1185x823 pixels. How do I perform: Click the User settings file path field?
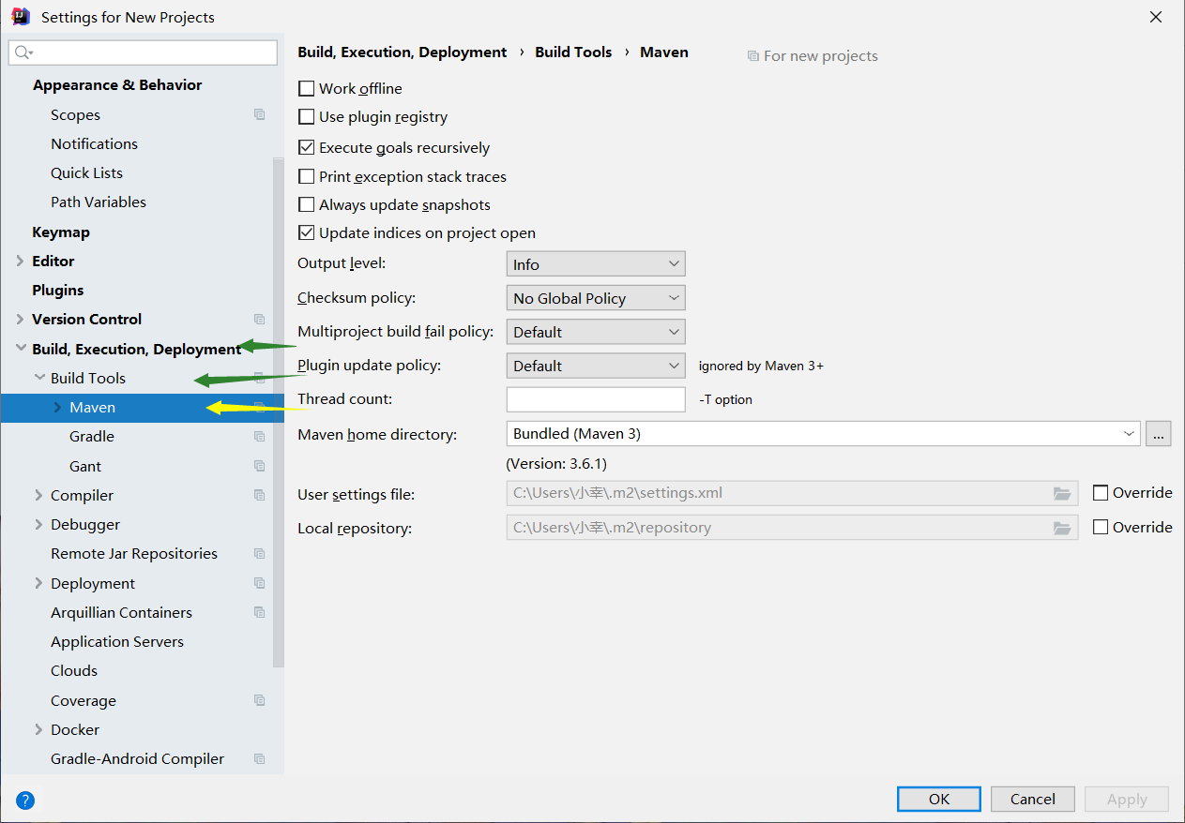click(792, 493)
